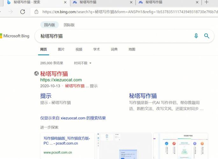Close the second 秘塔写作猫 tab

click(x=131, y=2)
